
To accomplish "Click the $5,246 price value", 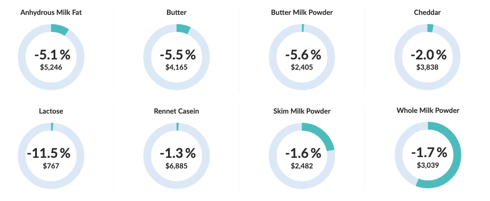I will (x=51, y=67).
